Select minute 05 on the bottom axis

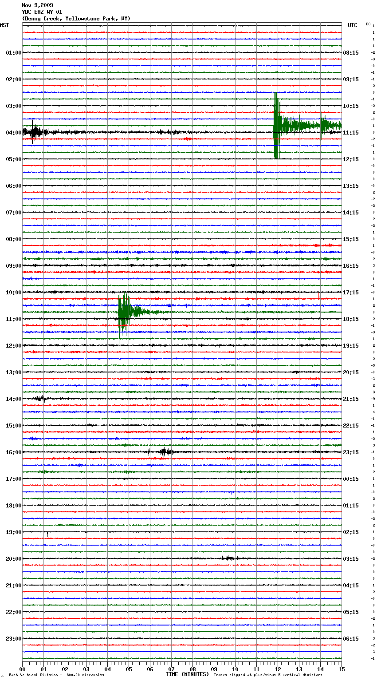(129, 669)
